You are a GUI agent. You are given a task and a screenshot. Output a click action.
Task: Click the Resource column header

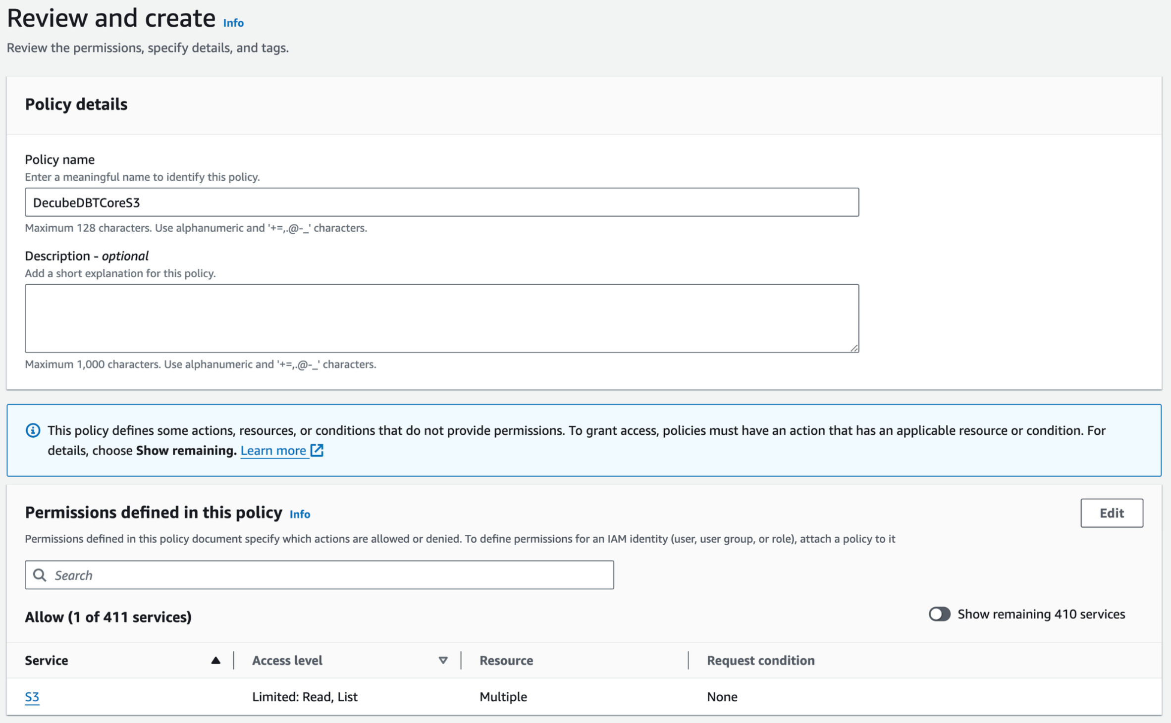click(x=506, y=660)
